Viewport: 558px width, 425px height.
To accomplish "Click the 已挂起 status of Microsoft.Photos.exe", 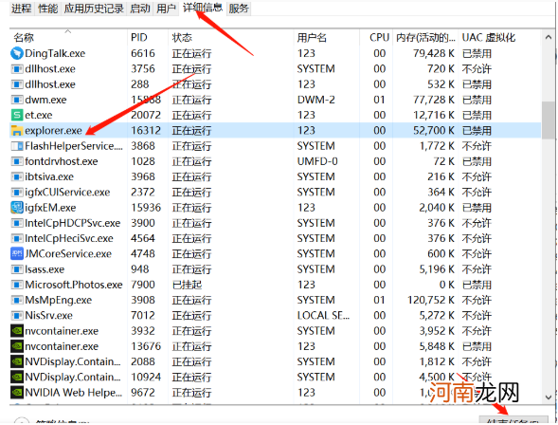I will coord(187,285).
